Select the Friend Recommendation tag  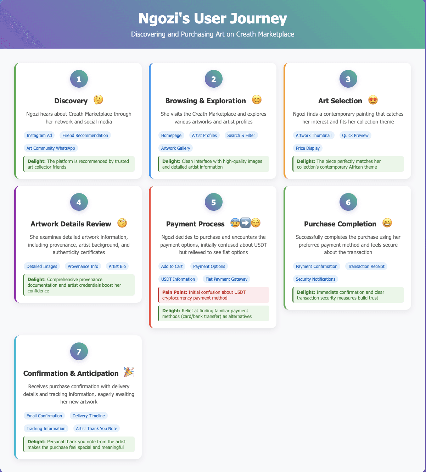pos(85,135)
